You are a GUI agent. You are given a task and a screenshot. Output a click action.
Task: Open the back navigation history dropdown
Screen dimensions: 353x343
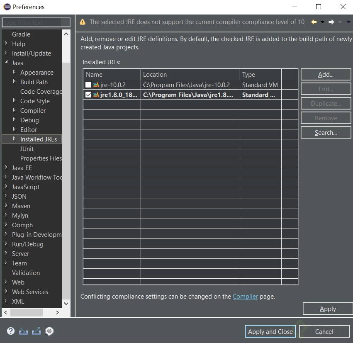pyautogui.click(x=322, y=22)
